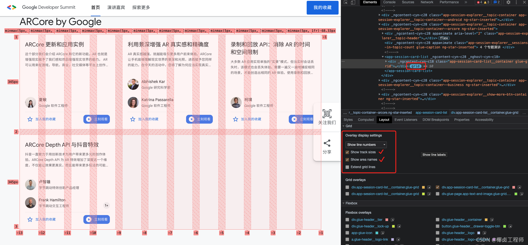Collapse the topic-container--arcore div node
The height and width of the screenshot is (245, 528).
pyautogui.click(x=380, y=24)
